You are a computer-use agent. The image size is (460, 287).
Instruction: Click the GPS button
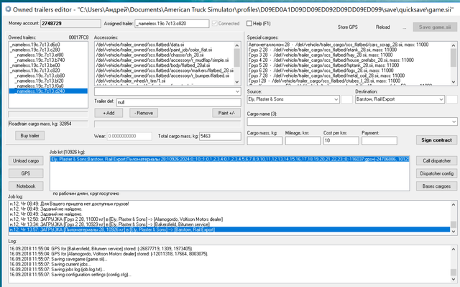pyautogui.click(x=26, y=173)
